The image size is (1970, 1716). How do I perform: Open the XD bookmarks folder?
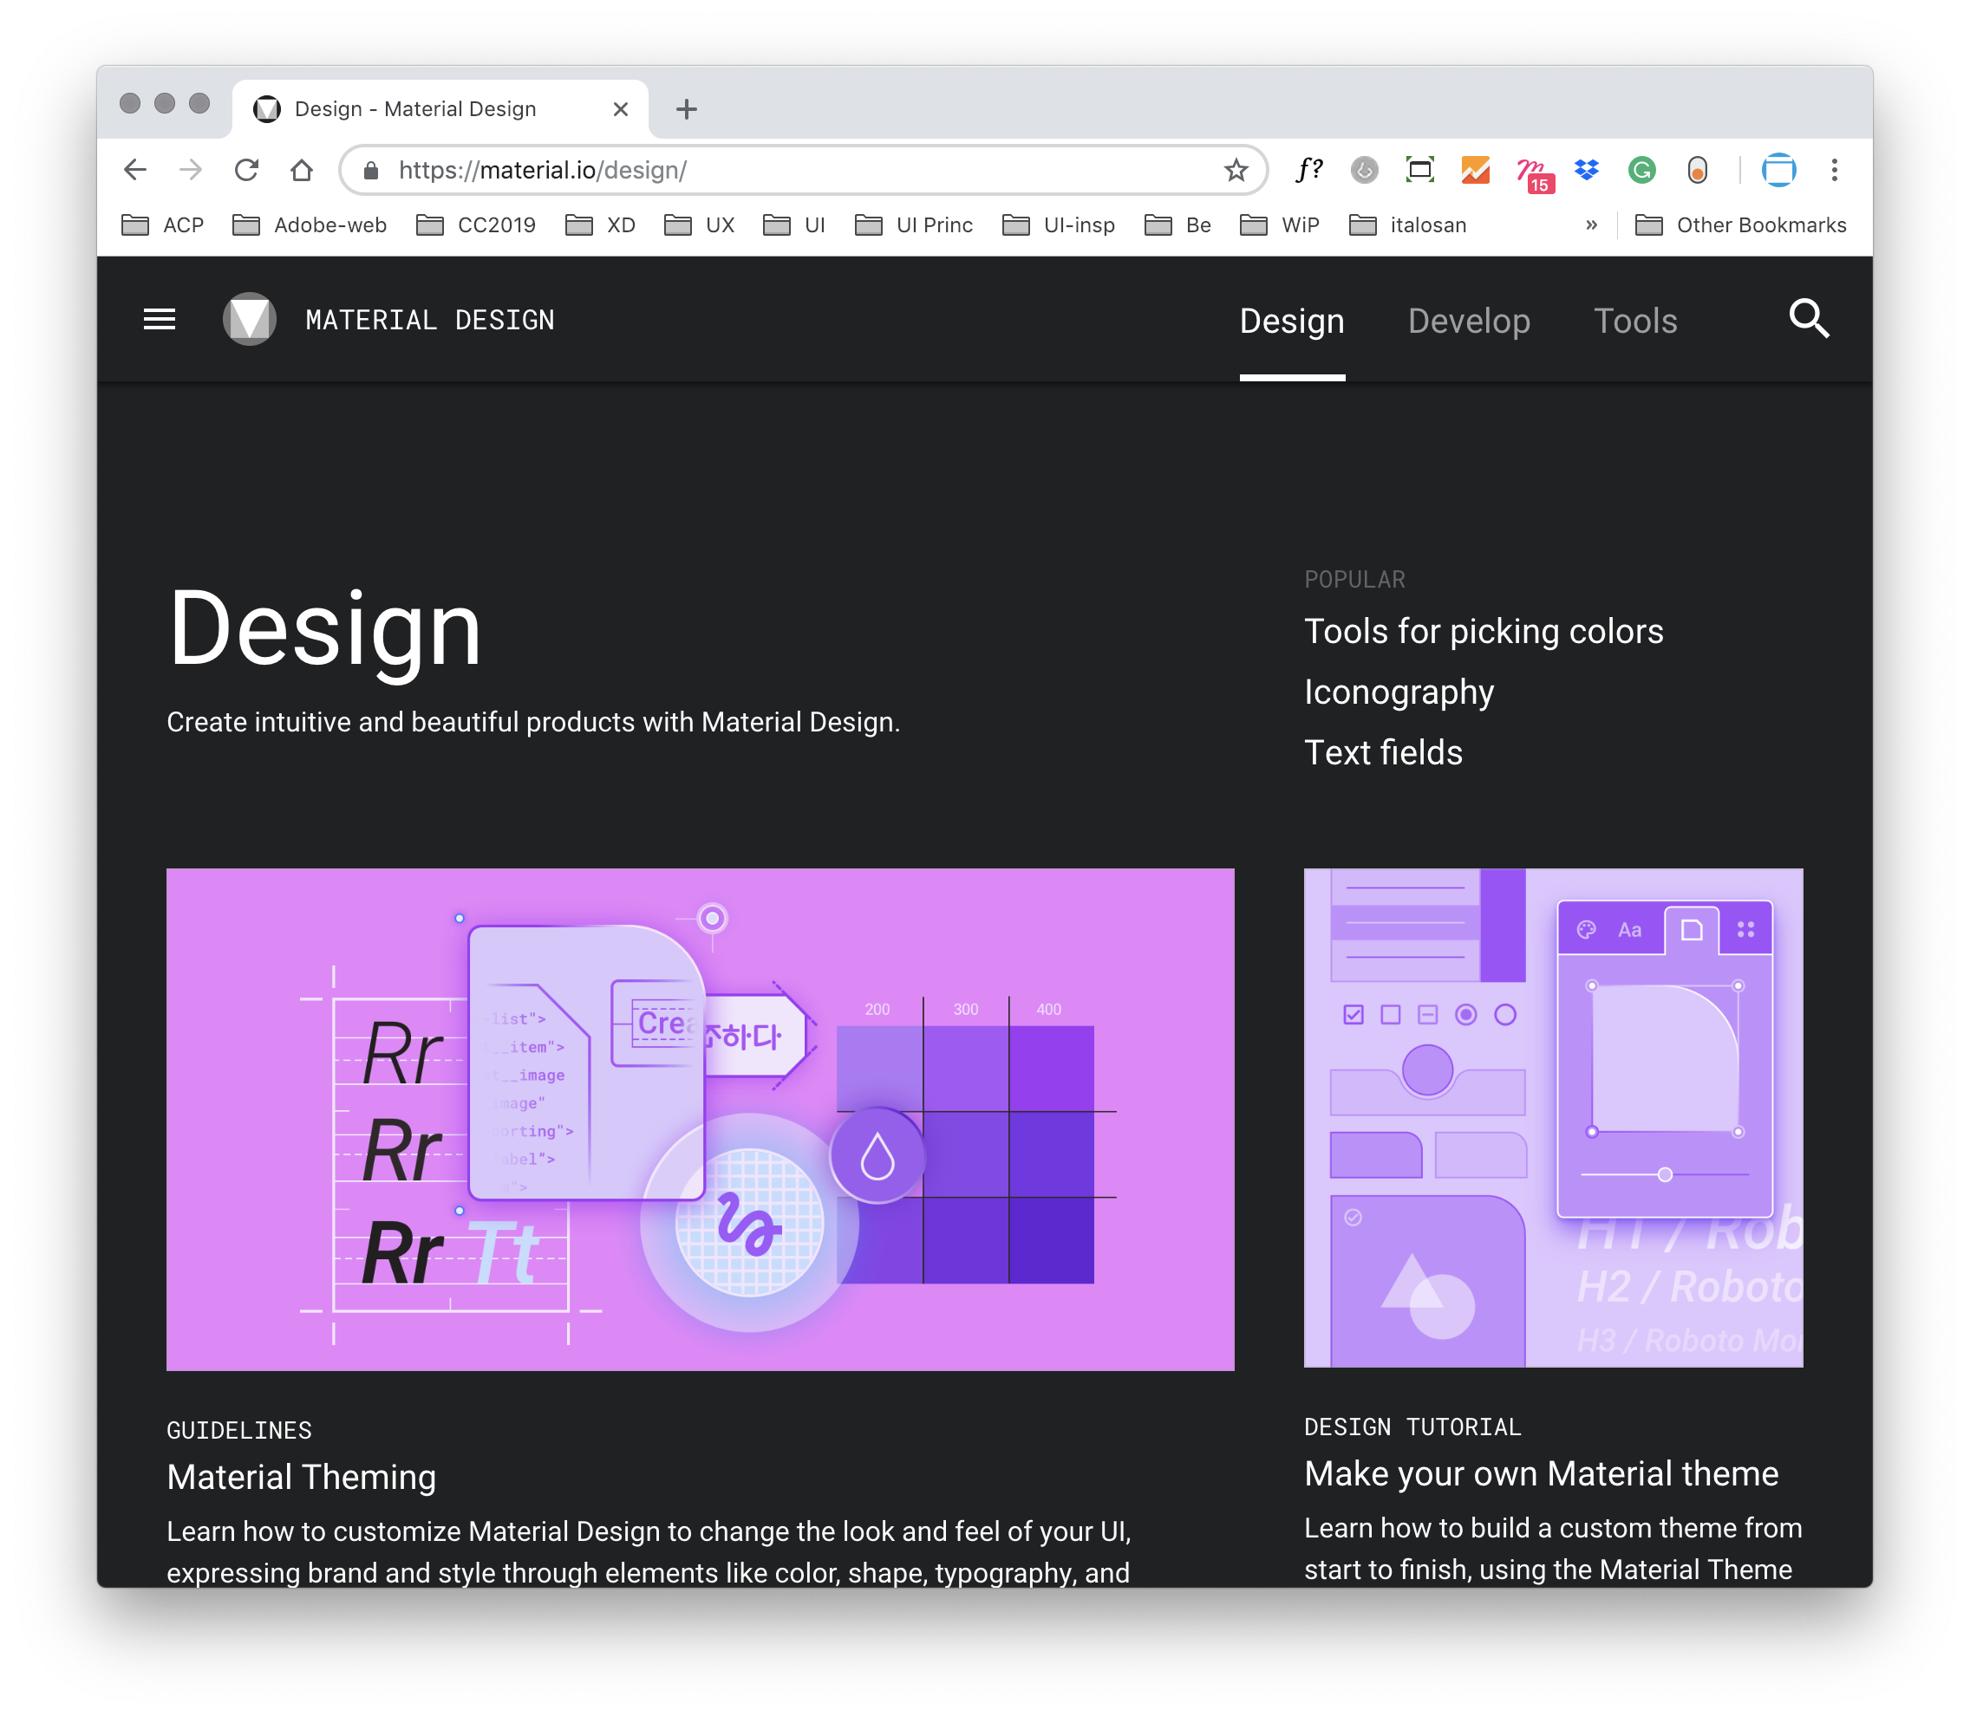tap(601, 225)
